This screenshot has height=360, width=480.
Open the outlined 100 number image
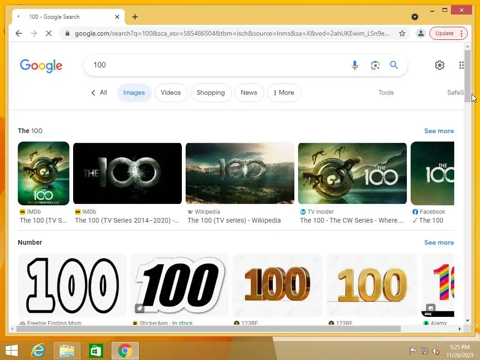coord(72,285)
